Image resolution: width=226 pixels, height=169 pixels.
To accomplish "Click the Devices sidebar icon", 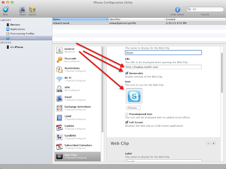I will click(x=8, y=25).
